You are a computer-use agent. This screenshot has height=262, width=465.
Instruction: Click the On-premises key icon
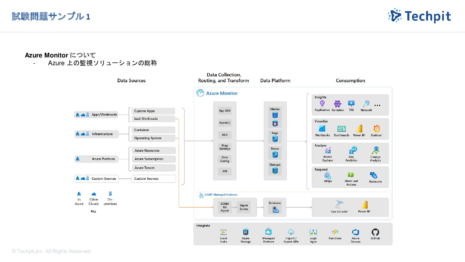tap(110, 194)
